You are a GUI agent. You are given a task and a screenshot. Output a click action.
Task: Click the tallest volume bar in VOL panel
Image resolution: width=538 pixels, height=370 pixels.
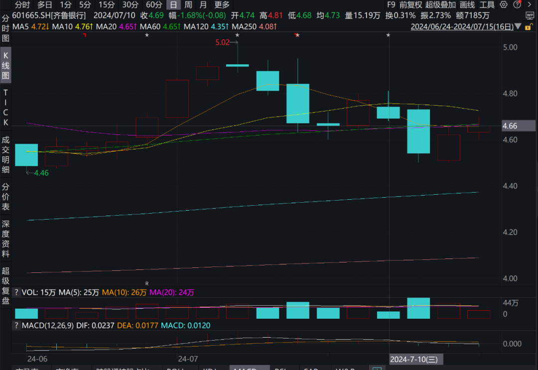point(418,308)
